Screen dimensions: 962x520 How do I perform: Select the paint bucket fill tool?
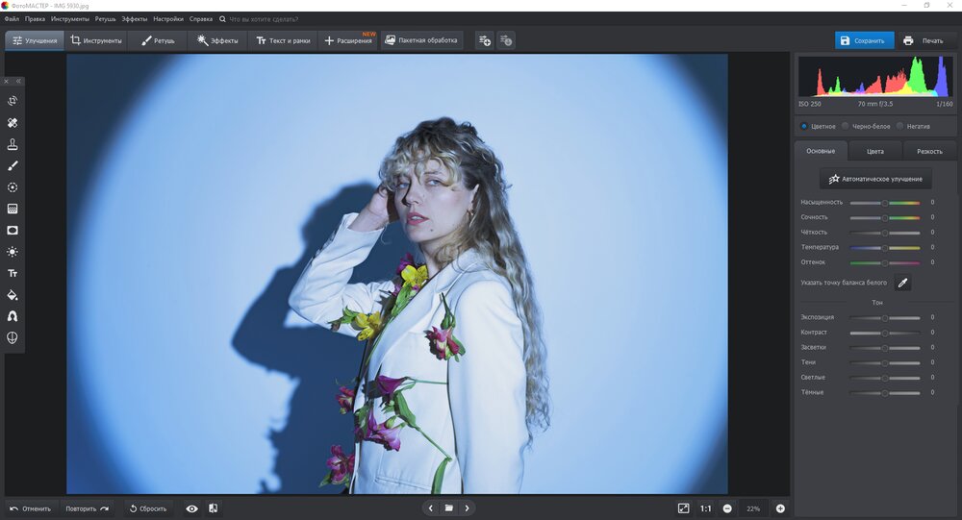tap(13, 295)
